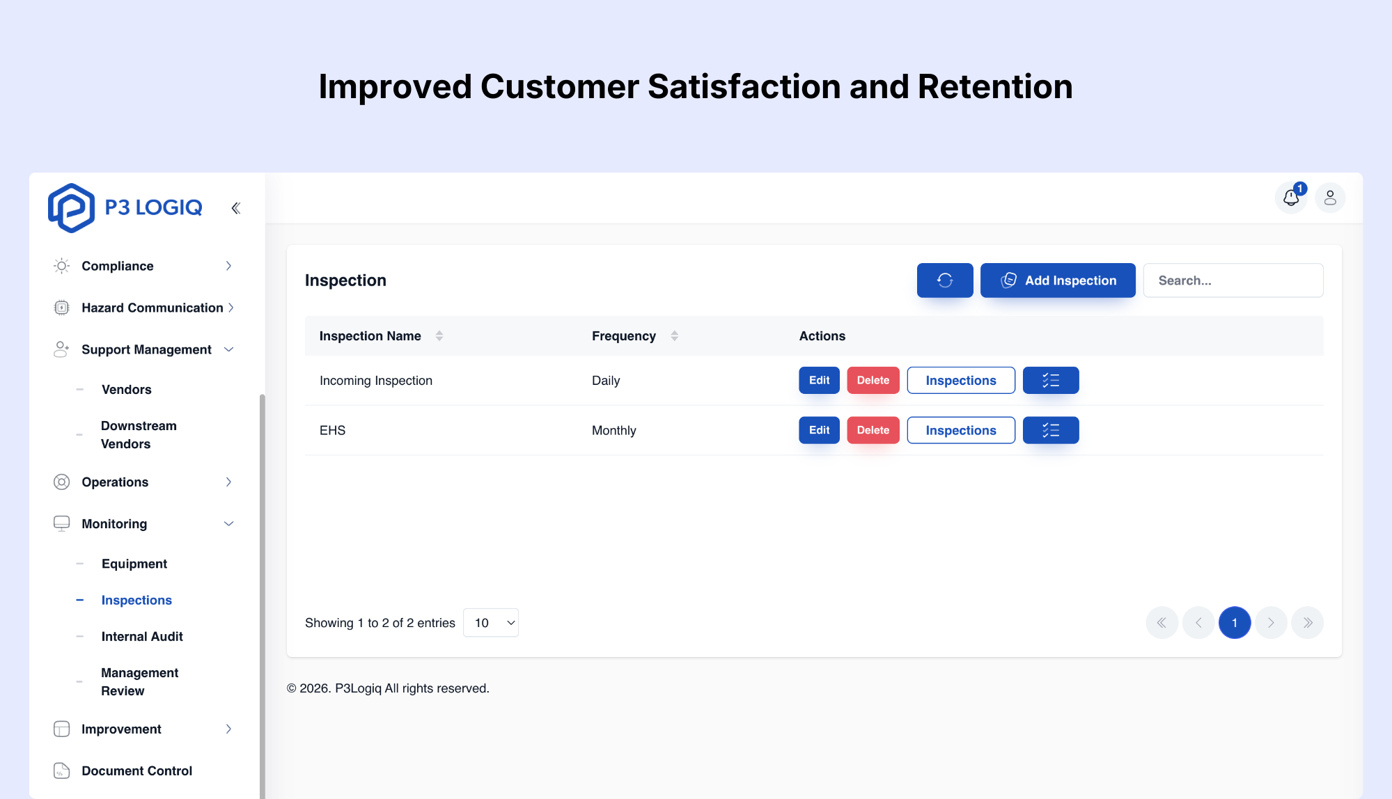Click the Actions column header
The height and width of the screenshot is (799, 1392).
click(822, 336)
